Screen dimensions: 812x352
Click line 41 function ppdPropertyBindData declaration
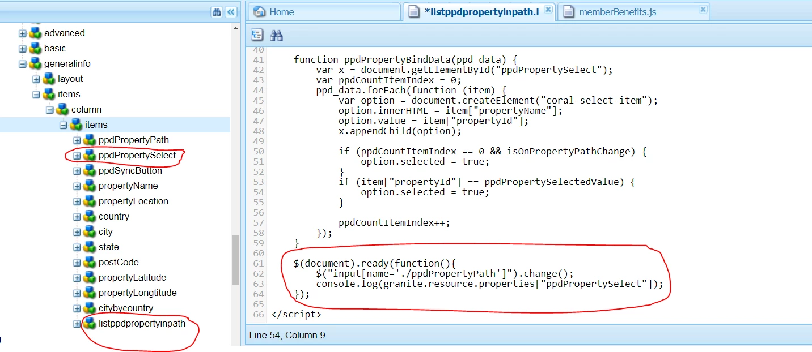coord(405,59)
